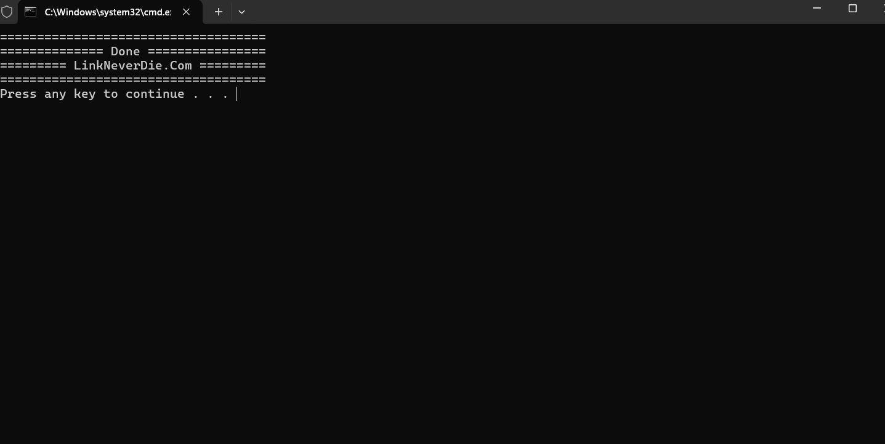Click equals signs left of "Done"
The image size is (885, 444).
pyautogui.click(x=51, y=52)
